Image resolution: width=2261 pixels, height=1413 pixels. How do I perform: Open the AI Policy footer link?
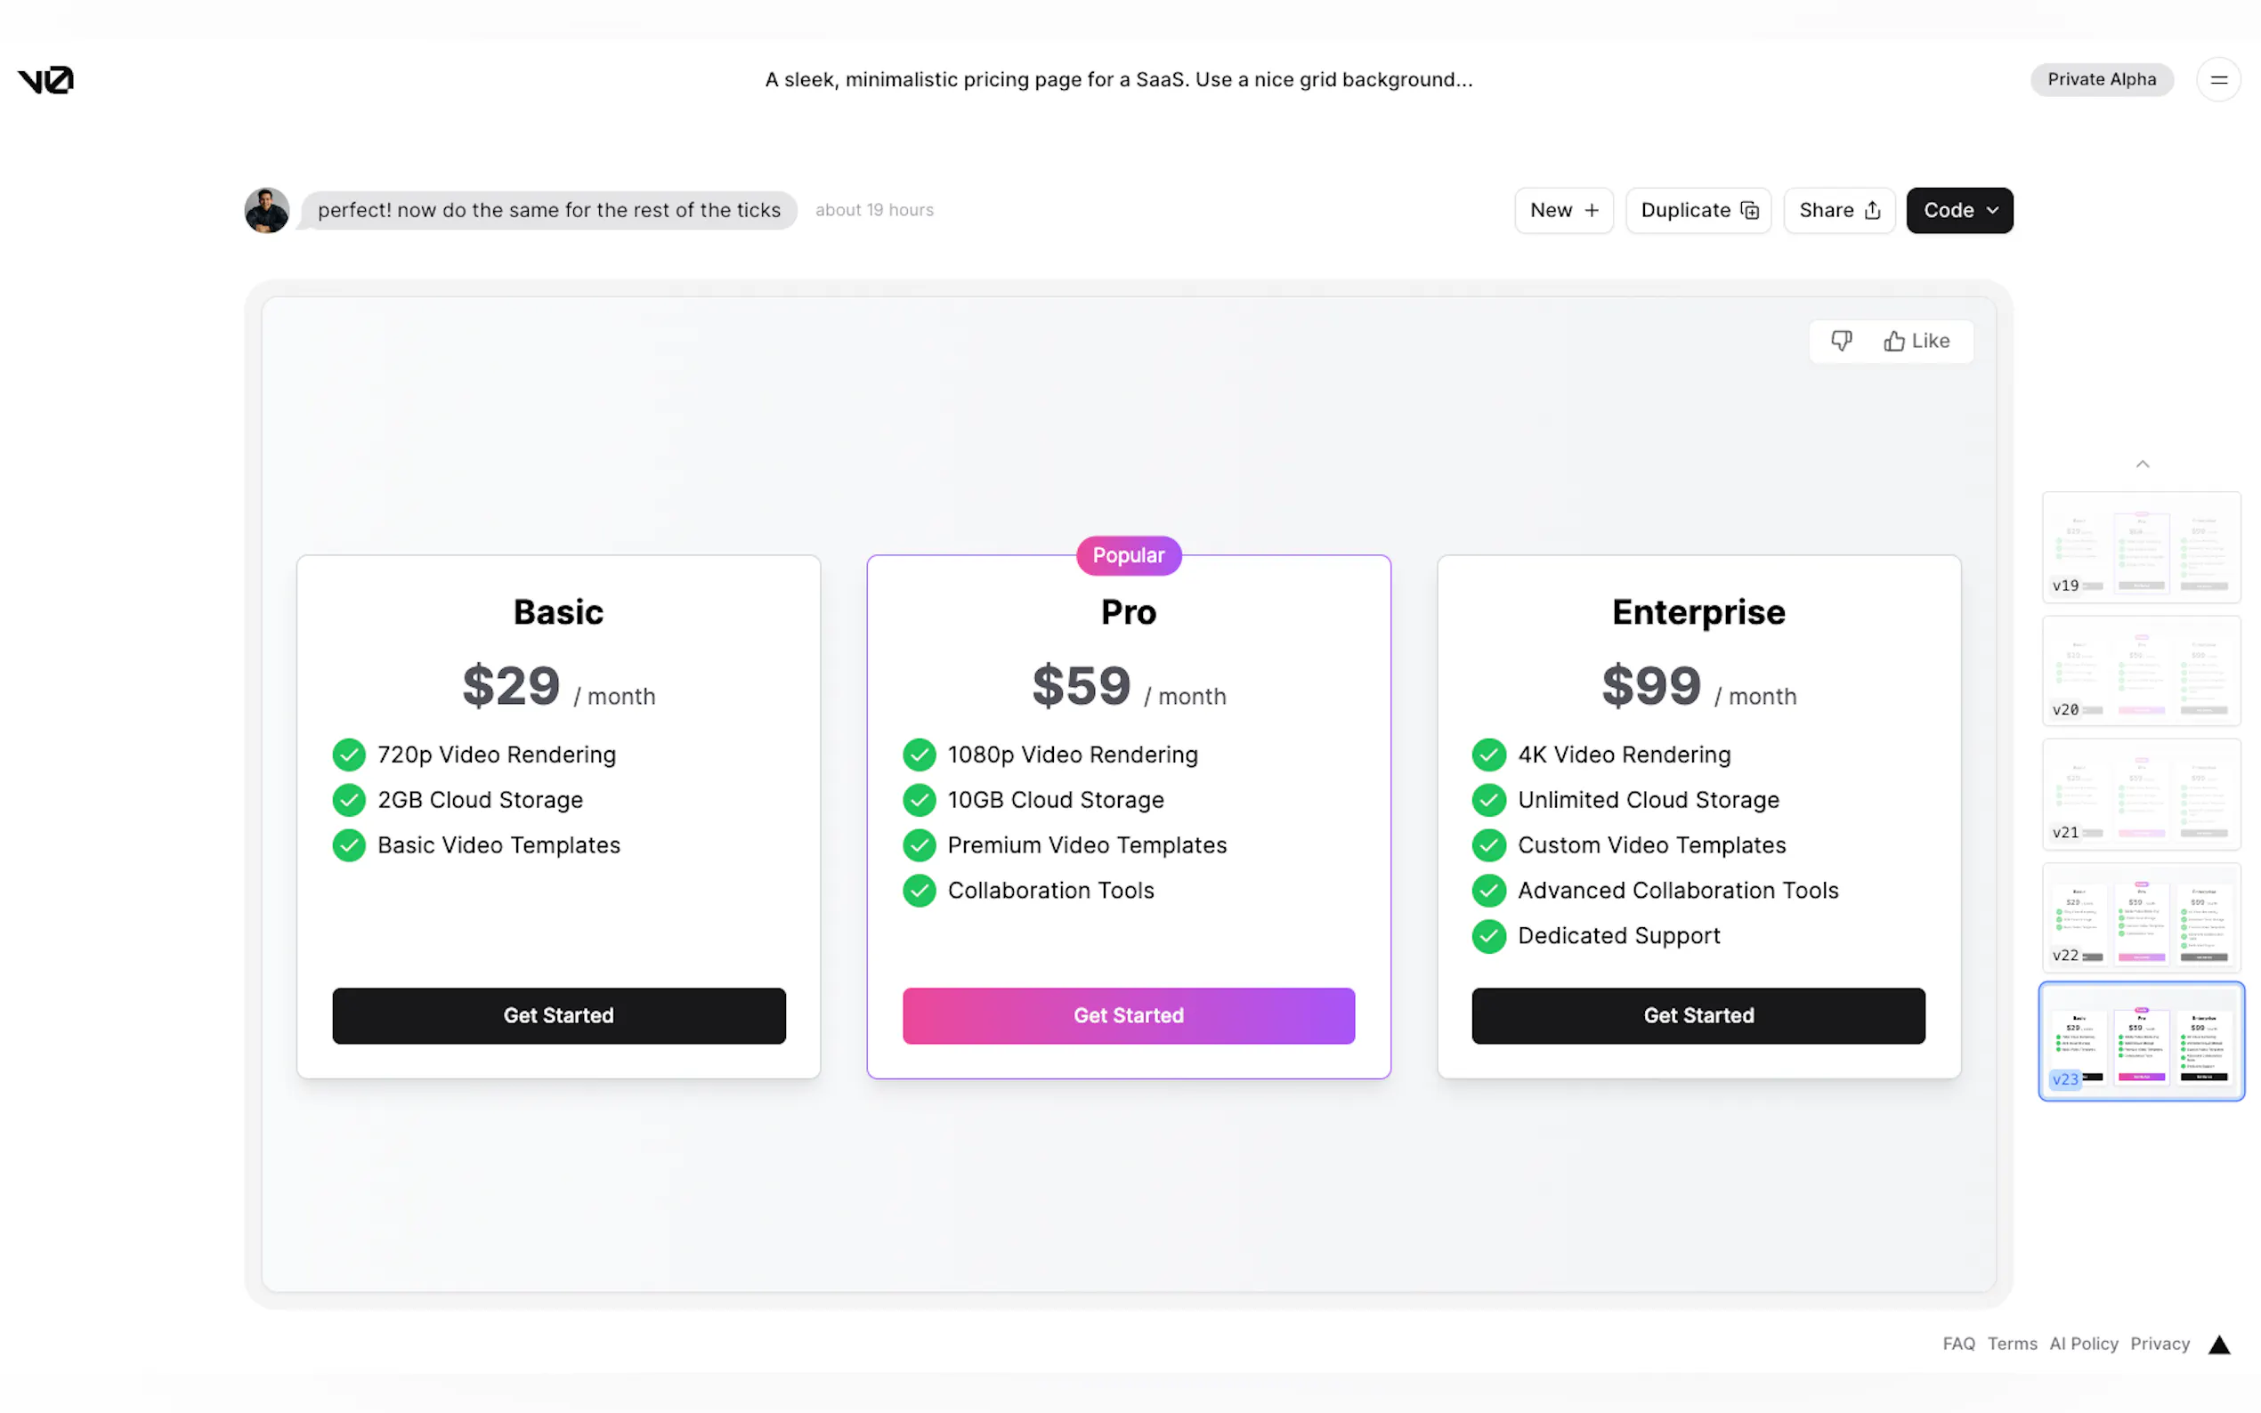pos(2083,1344)
